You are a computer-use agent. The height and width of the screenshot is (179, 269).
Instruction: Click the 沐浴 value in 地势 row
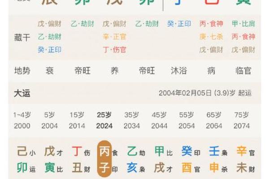(x=179, y=71)
